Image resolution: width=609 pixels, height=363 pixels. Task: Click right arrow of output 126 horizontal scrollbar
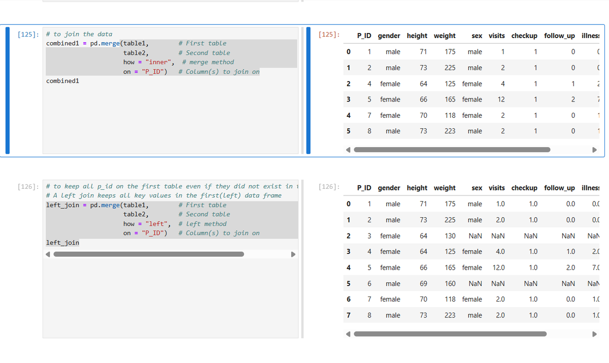coord(596,334)
